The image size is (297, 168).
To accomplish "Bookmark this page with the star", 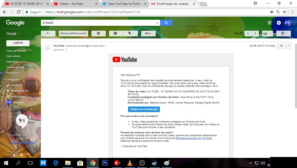I will point(284,12).
